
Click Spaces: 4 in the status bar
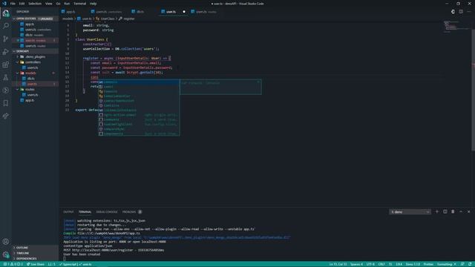click(x=356, y=264)
